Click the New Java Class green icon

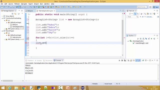coord(51,7)
